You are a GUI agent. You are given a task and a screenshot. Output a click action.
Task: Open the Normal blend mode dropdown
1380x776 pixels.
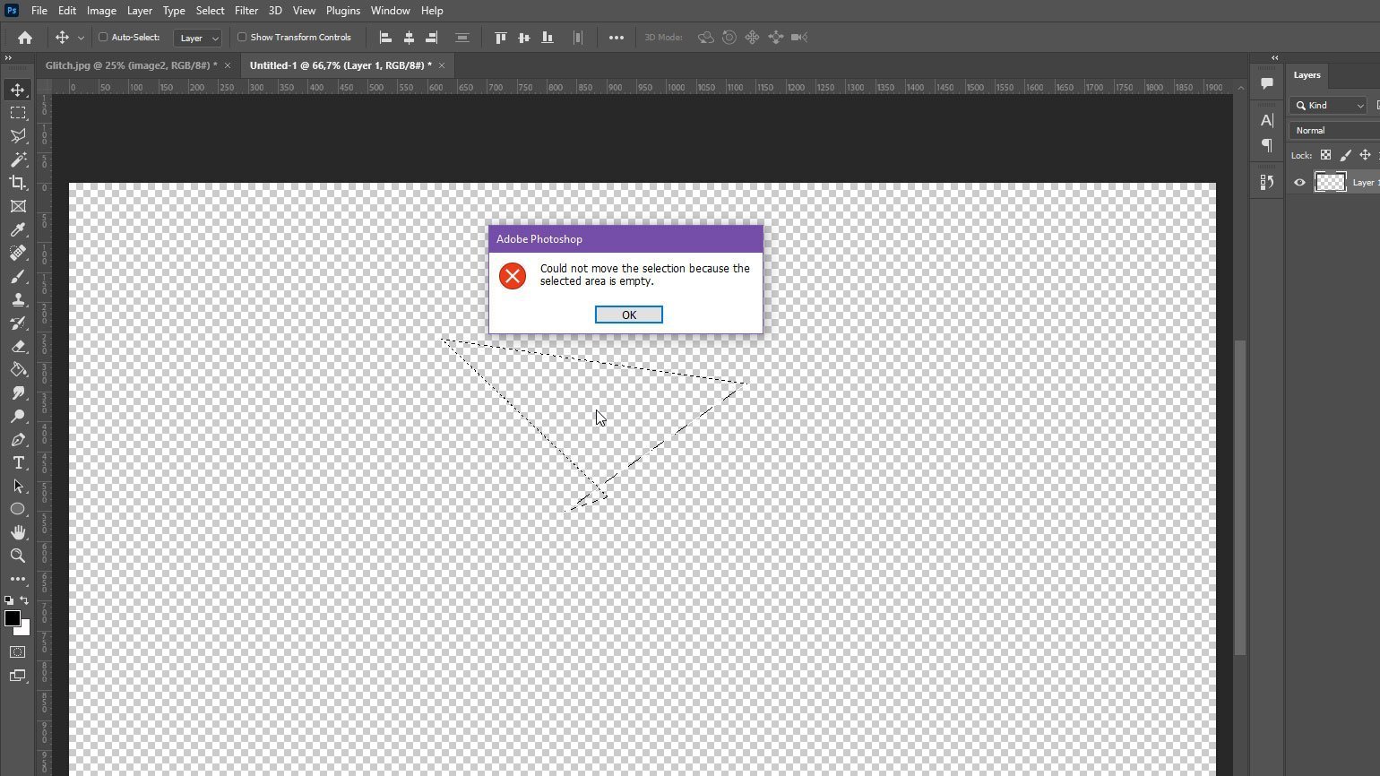[1335, 131]
